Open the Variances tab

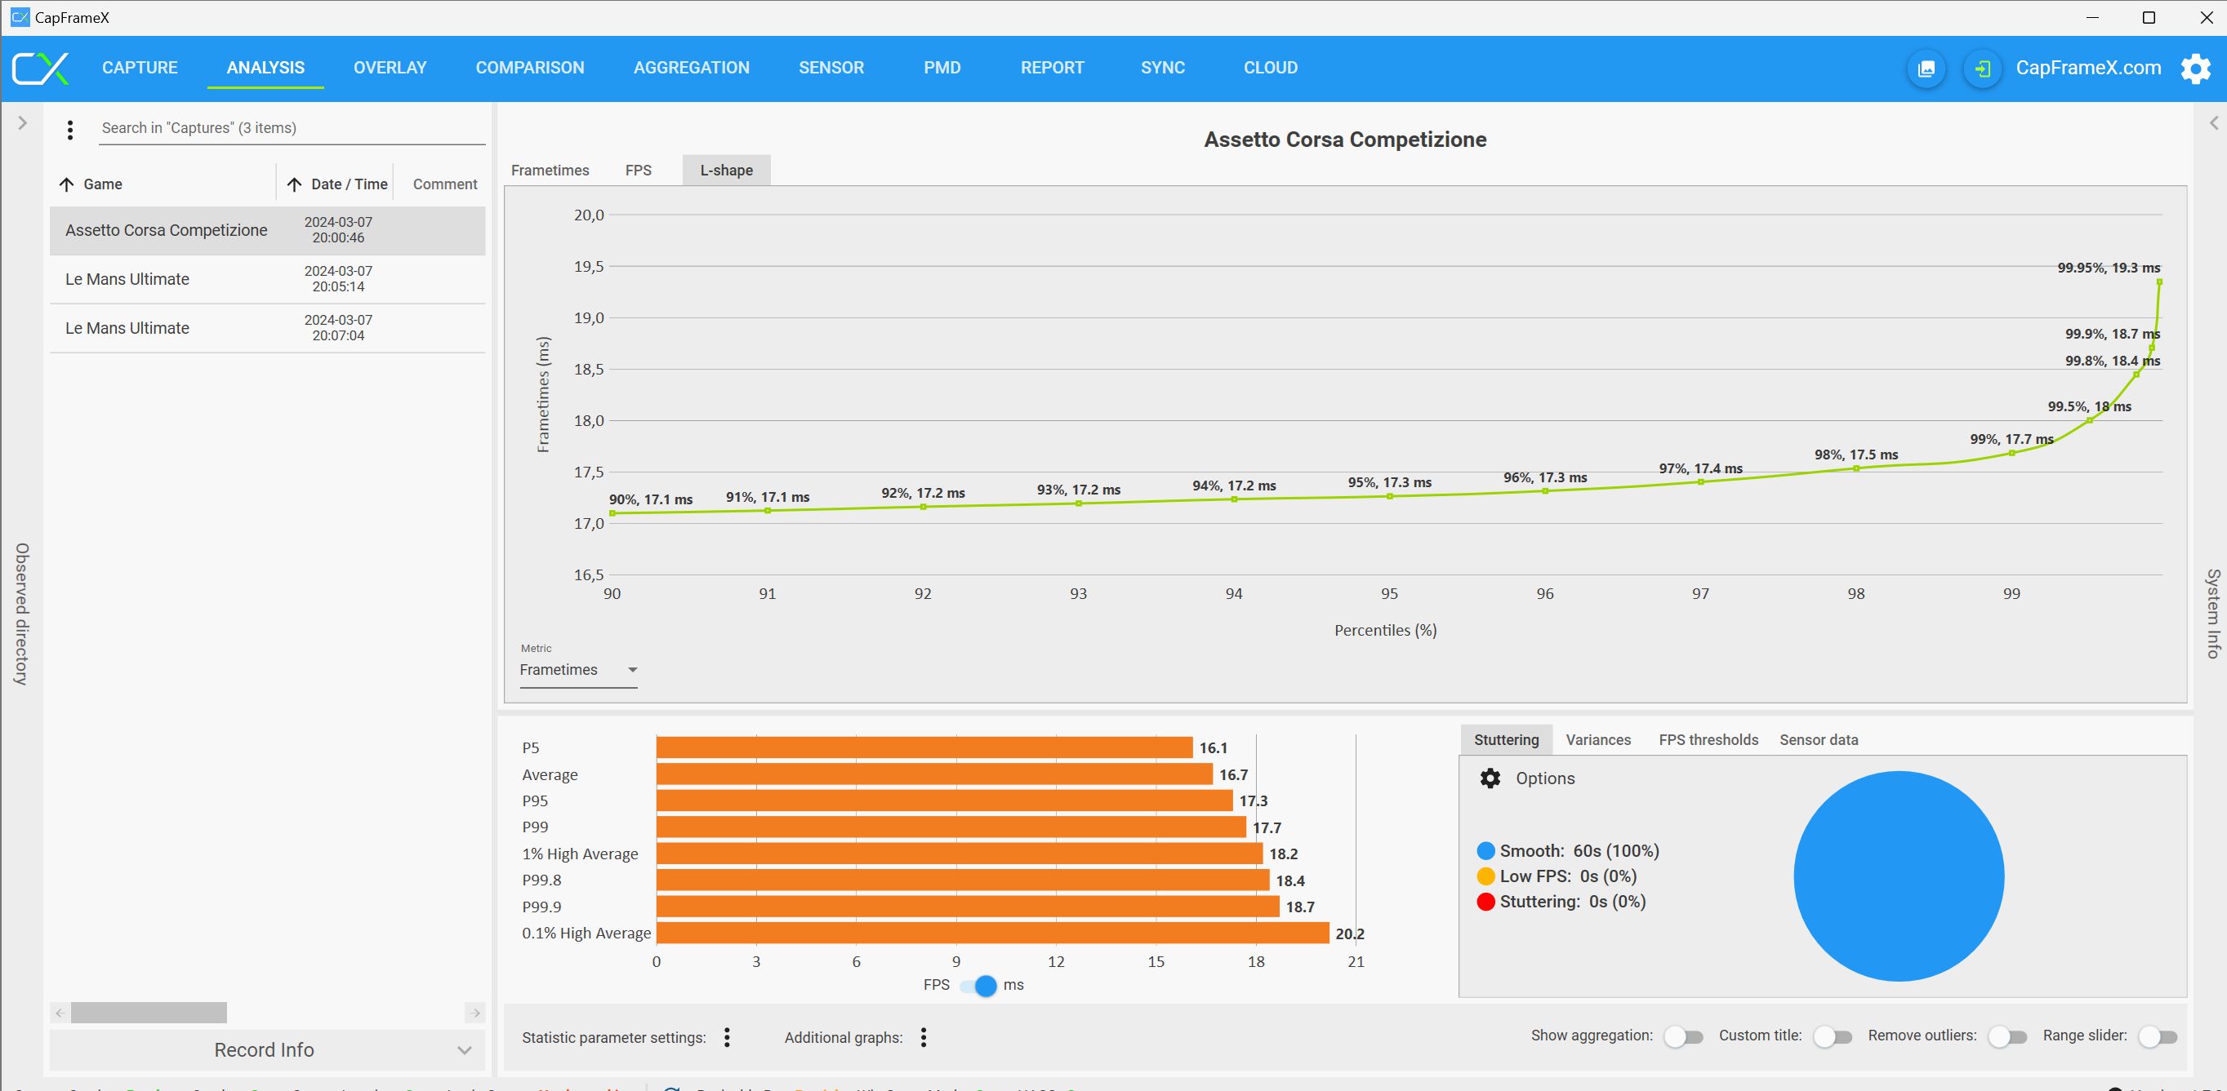[1597, 739]
